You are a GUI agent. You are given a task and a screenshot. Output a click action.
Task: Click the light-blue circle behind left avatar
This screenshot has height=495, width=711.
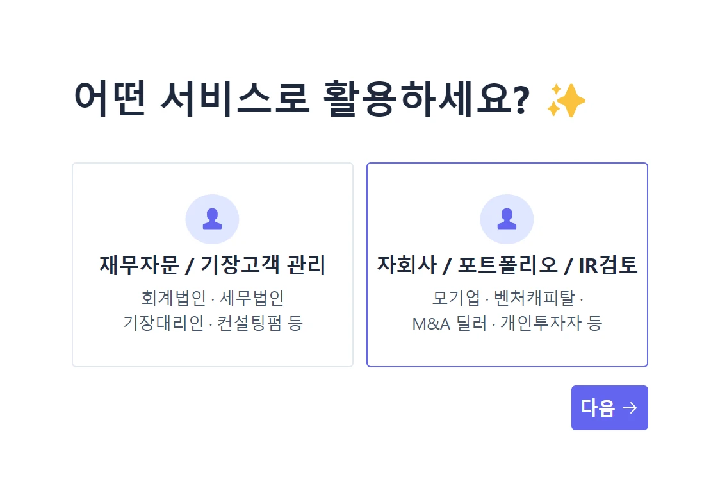coord(212,219)
